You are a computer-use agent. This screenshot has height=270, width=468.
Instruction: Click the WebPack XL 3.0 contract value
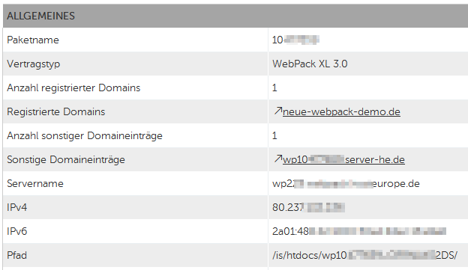tap(310, 64)
